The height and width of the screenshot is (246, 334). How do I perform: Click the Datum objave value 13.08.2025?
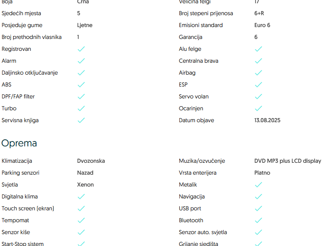pos(267,121)
